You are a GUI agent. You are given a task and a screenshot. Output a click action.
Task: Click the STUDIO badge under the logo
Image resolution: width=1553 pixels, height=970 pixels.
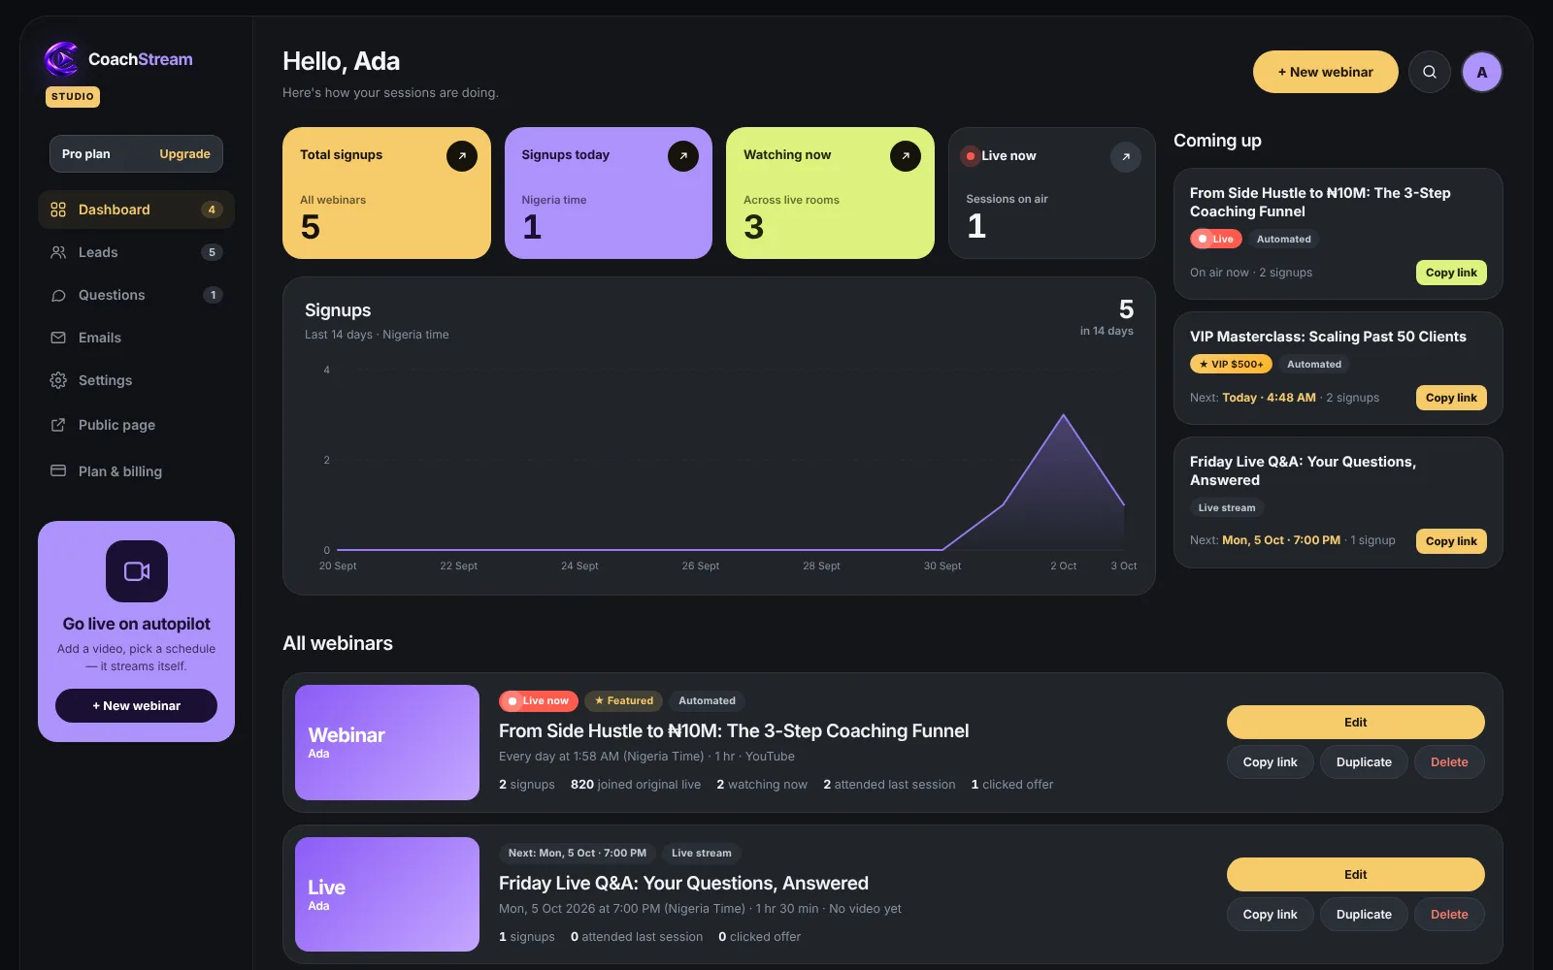tap(73, 97)
